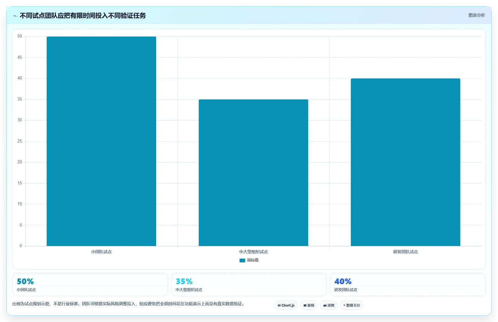Select the 50% 小团队试点 card

[90, 284]
